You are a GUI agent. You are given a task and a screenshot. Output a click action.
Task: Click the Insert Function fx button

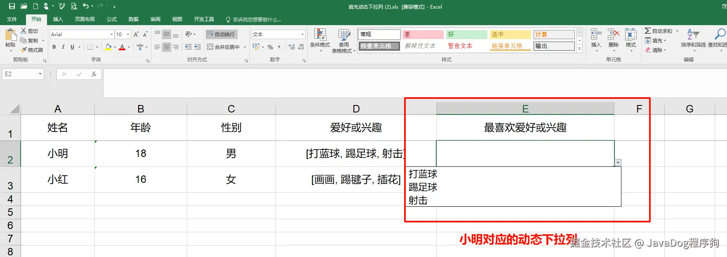pos(94,74)
